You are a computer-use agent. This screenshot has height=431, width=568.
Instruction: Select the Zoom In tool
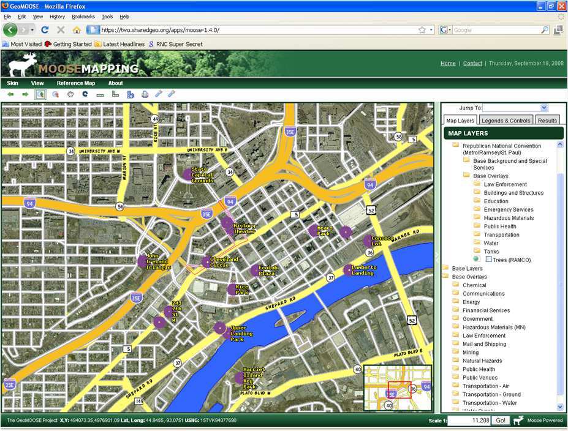40,94
